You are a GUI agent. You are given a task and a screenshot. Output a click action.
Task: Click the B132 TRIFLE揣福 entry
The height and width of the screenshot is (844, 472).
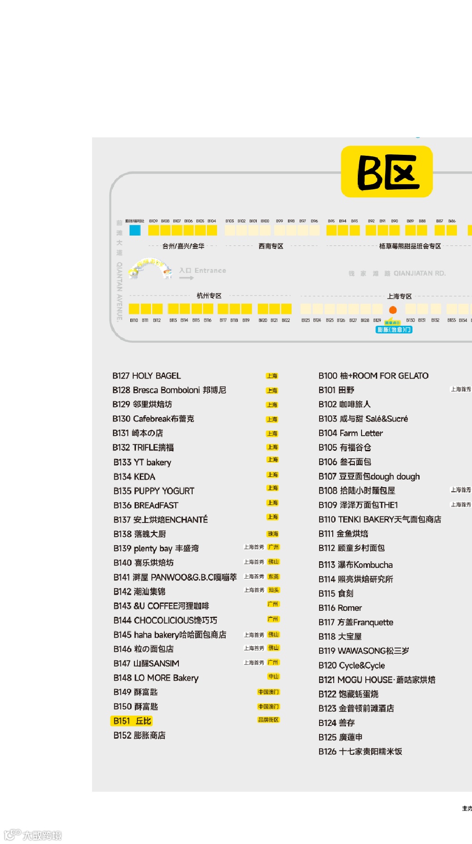click(x=143, y=447)
